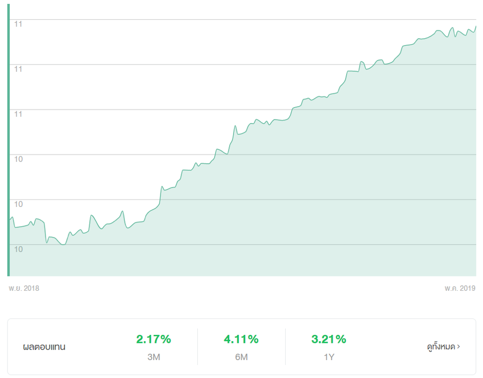Click the พ.ย. 2018 start date label
483x378 pixels.
pyautogui.click(x=24, y=288)
